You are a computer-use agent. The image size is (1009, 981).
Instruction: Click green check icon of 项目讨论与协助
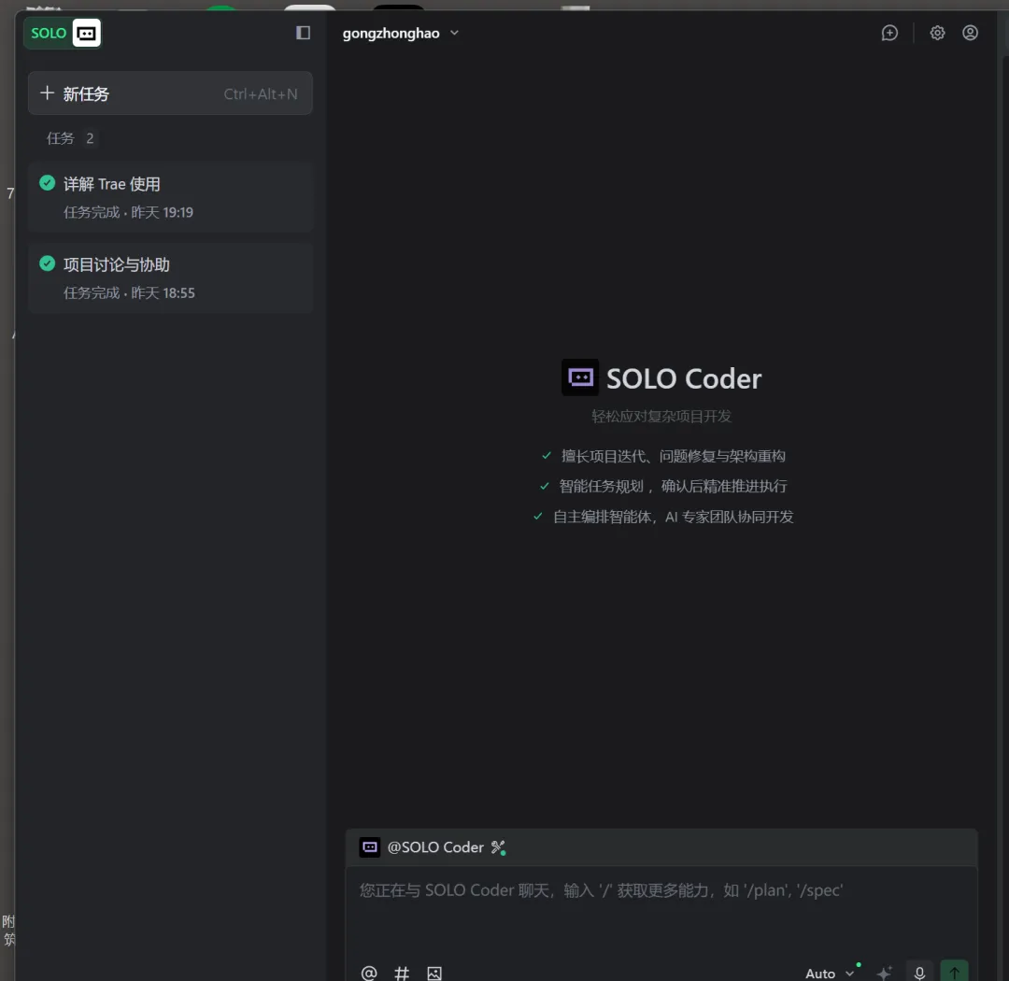[x=47, y=263]
